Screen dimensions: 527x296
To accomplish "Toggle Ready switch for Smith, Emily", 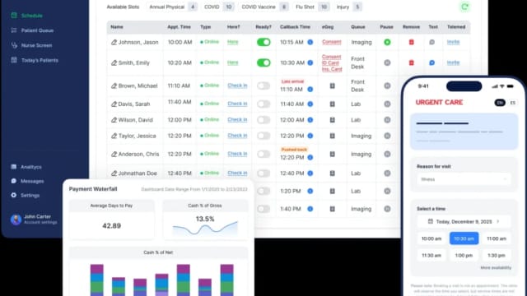I will 263,62.
